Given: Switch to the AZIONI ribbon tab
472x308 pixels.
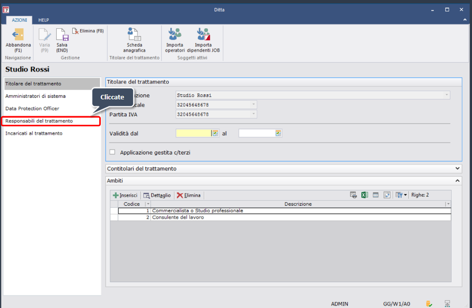Looking at the screenshot, I should point(19,20).
